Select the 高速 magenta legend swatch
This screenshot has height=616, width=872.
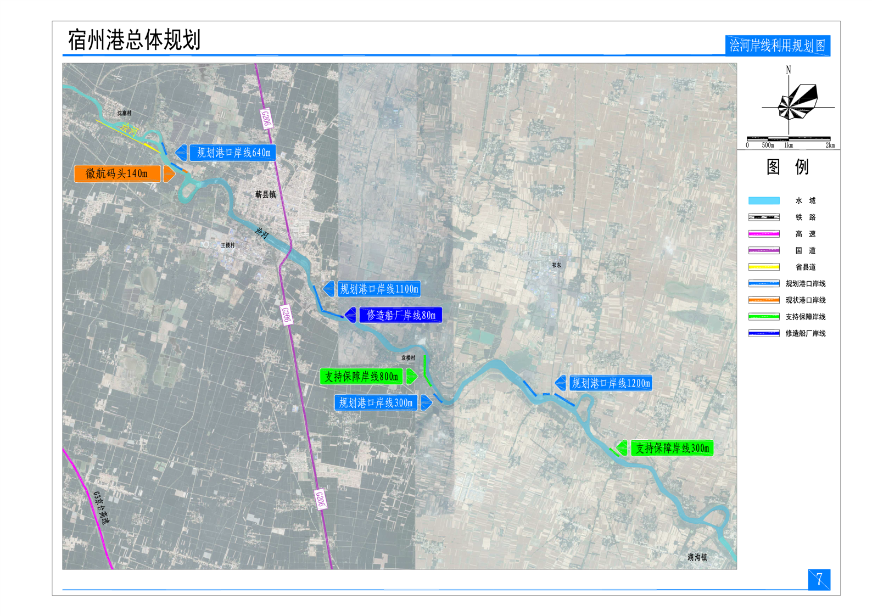763,234
